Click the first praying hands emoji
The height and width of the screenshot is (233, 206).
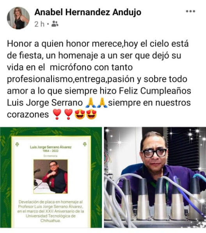coord(91,103)
